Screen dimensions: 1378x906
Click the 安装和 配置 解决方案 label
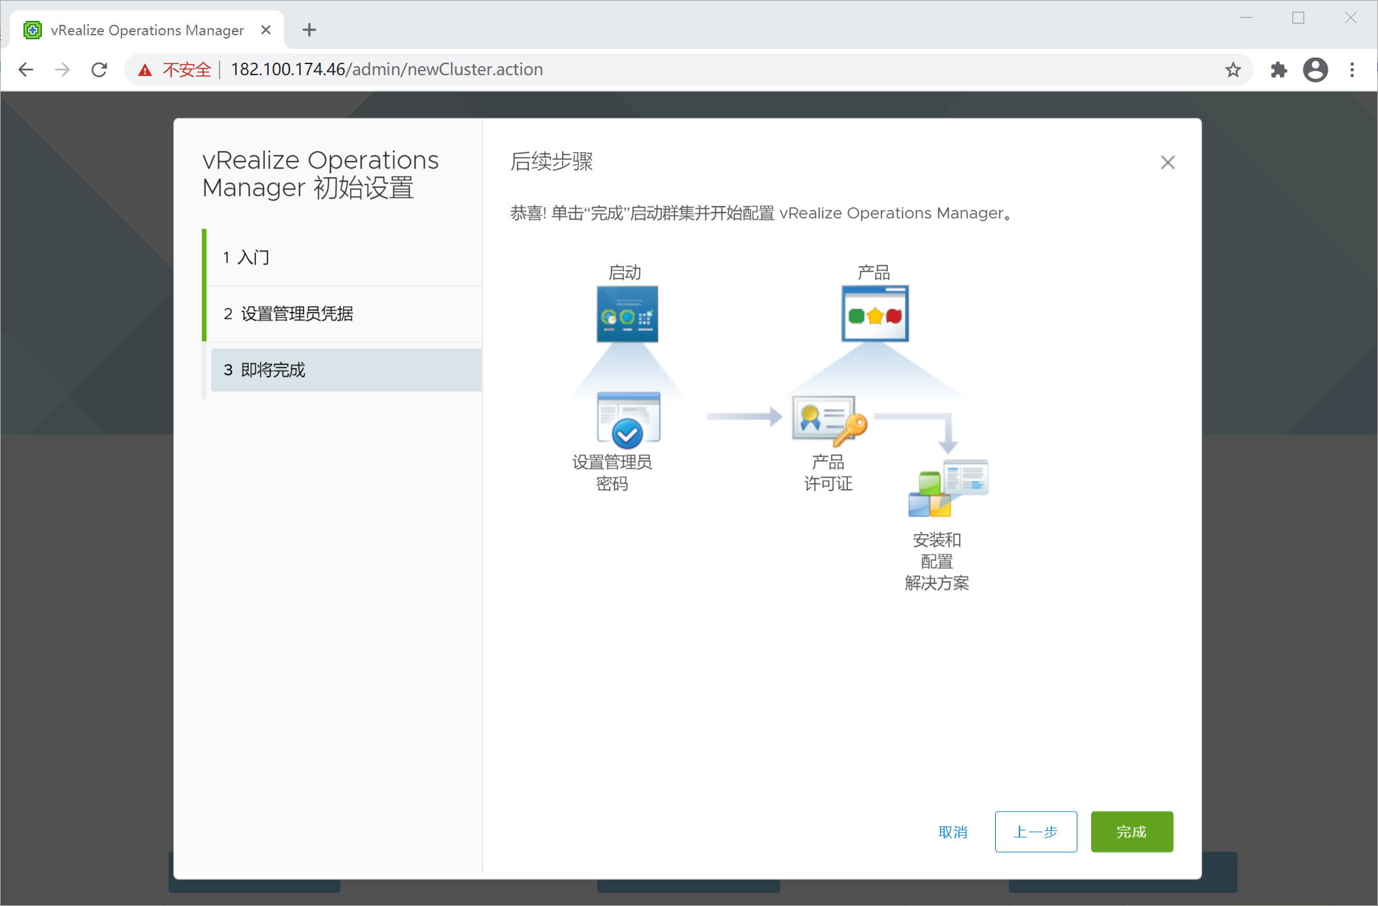[x=936, y=561]
